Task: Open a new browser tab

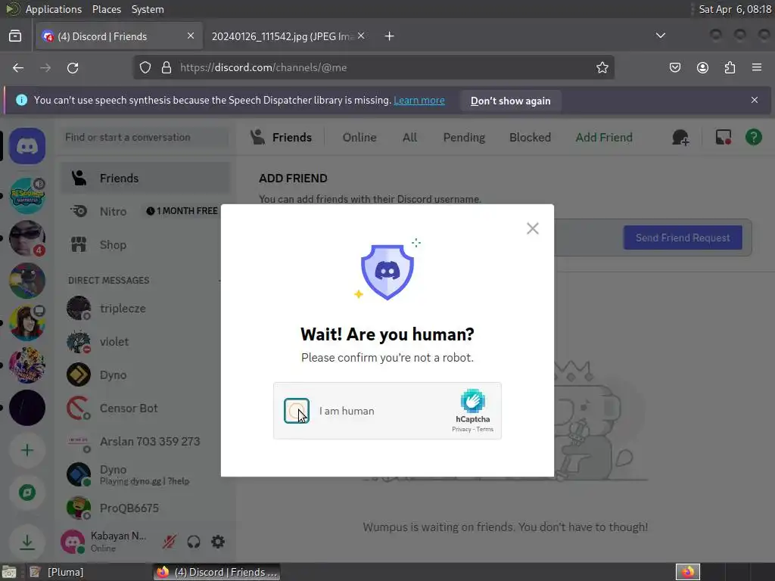Action: (390, 36)
